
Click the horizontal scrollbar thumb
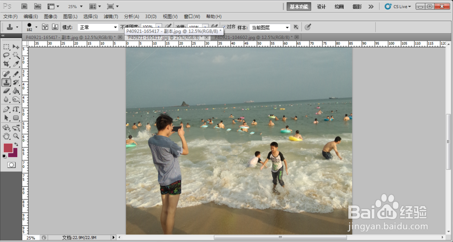tap(280, 237)
